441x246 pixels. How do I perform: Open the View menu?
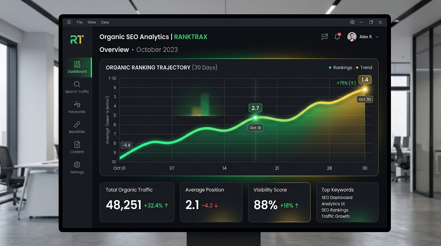pos(92,22)
